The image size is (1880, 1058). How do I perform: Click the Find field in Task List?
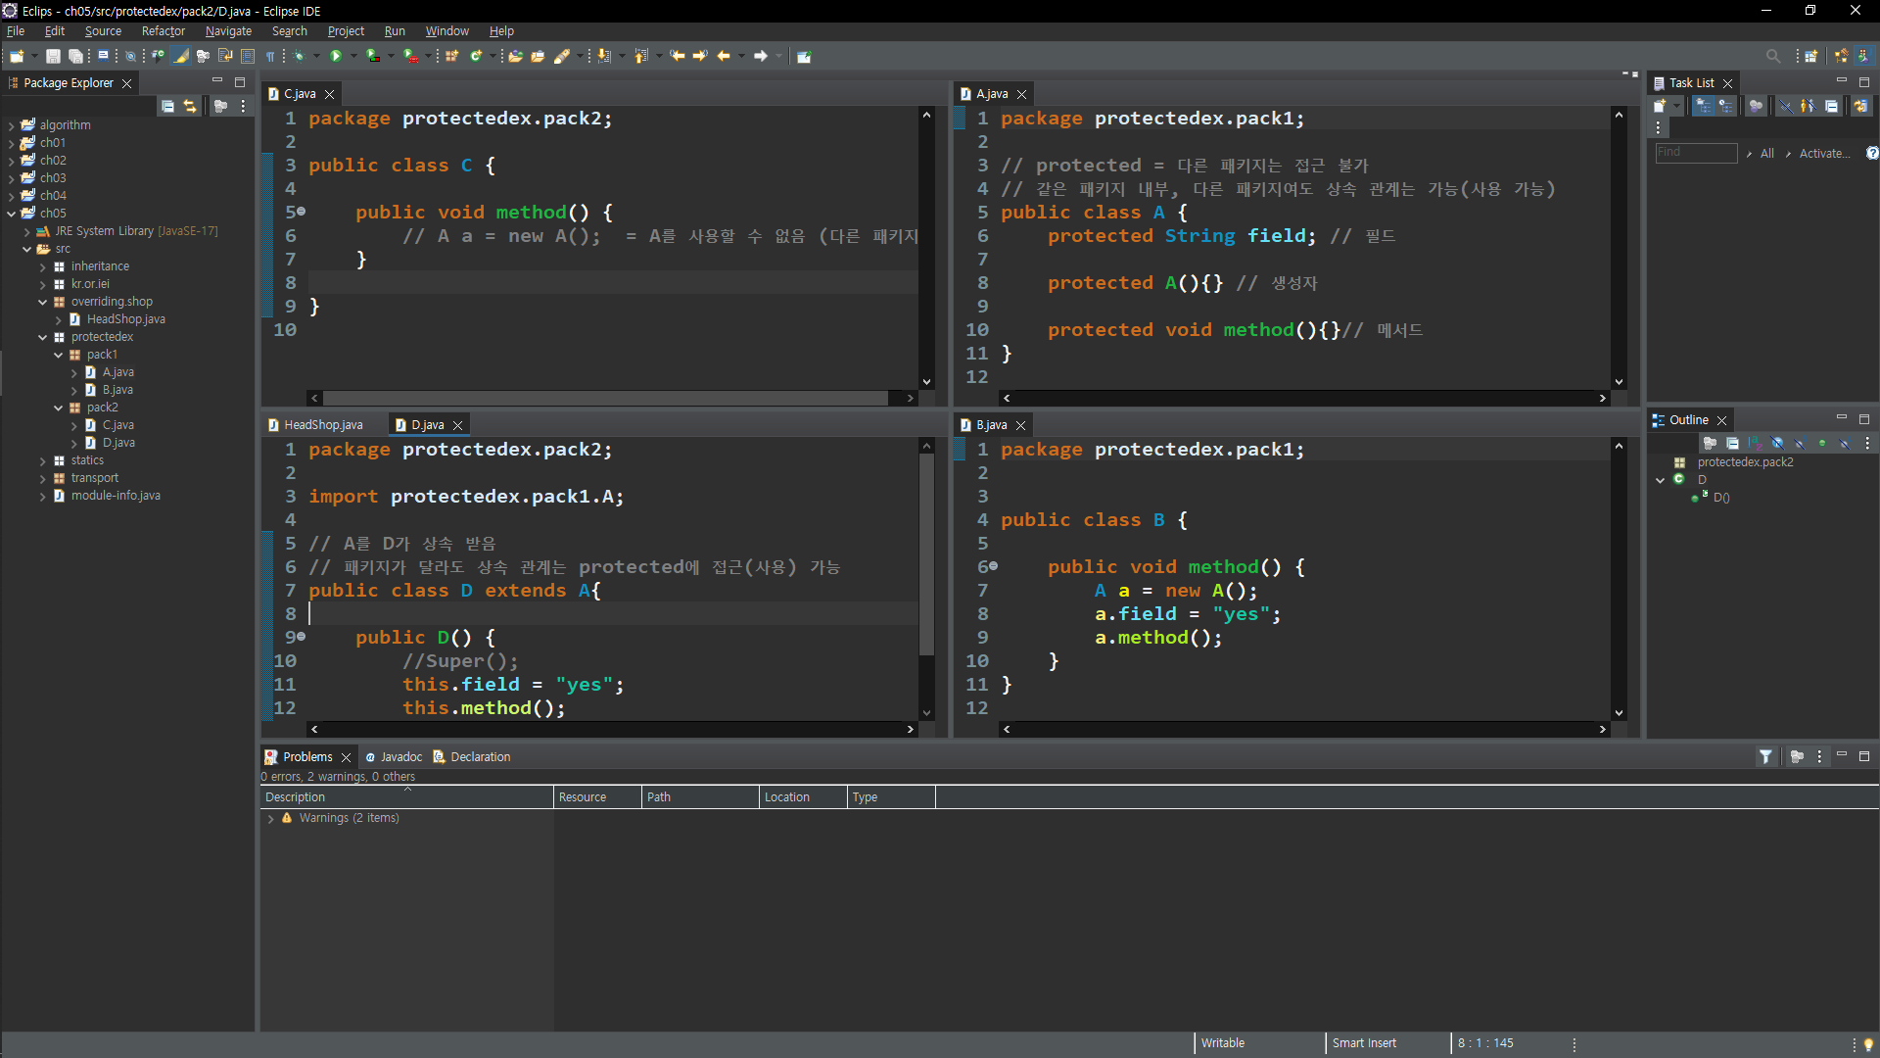1695,153
